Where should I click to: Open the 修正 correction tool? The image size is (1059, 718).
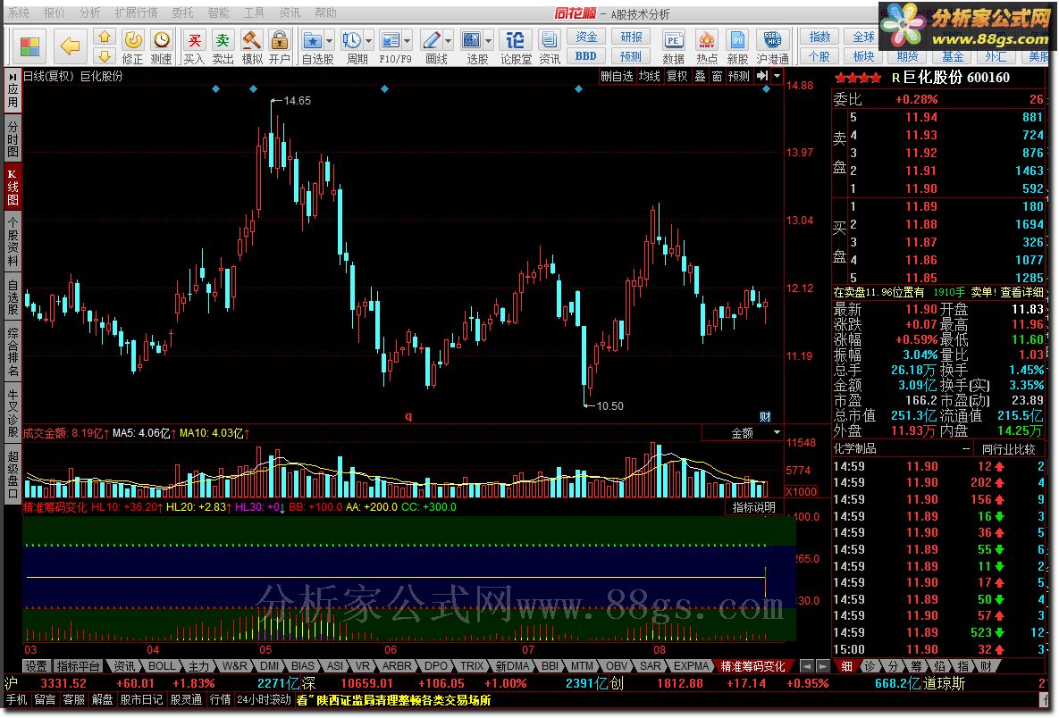click(132, 46)
